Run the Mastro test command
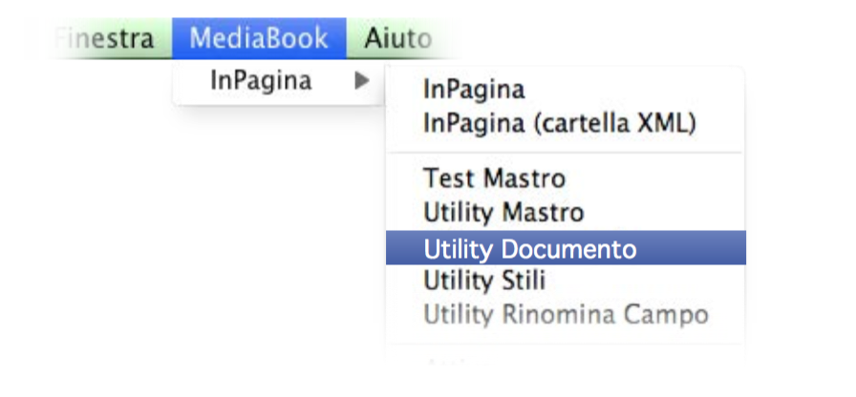Image resolution: width=856 pixels, height=397 pixels. click(494, 178)
